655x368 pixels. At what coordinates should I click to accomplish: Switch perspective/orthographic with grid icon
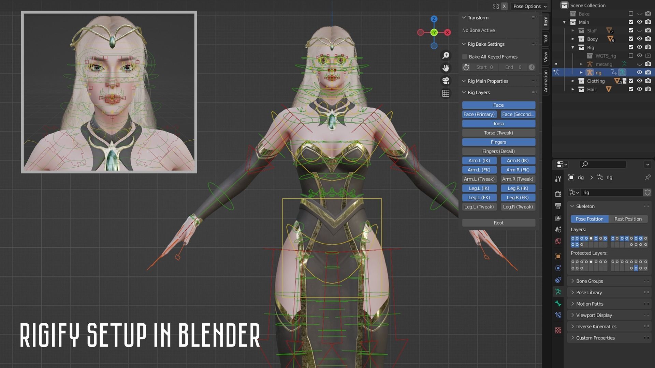tap(446, 93)
